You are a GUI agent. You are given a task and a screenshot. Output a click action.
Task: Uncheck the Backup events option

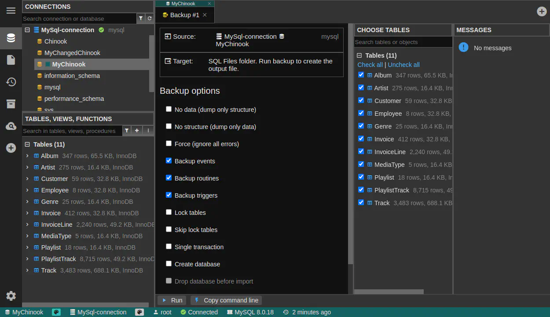pyautogui.click(x=169, y=161)
